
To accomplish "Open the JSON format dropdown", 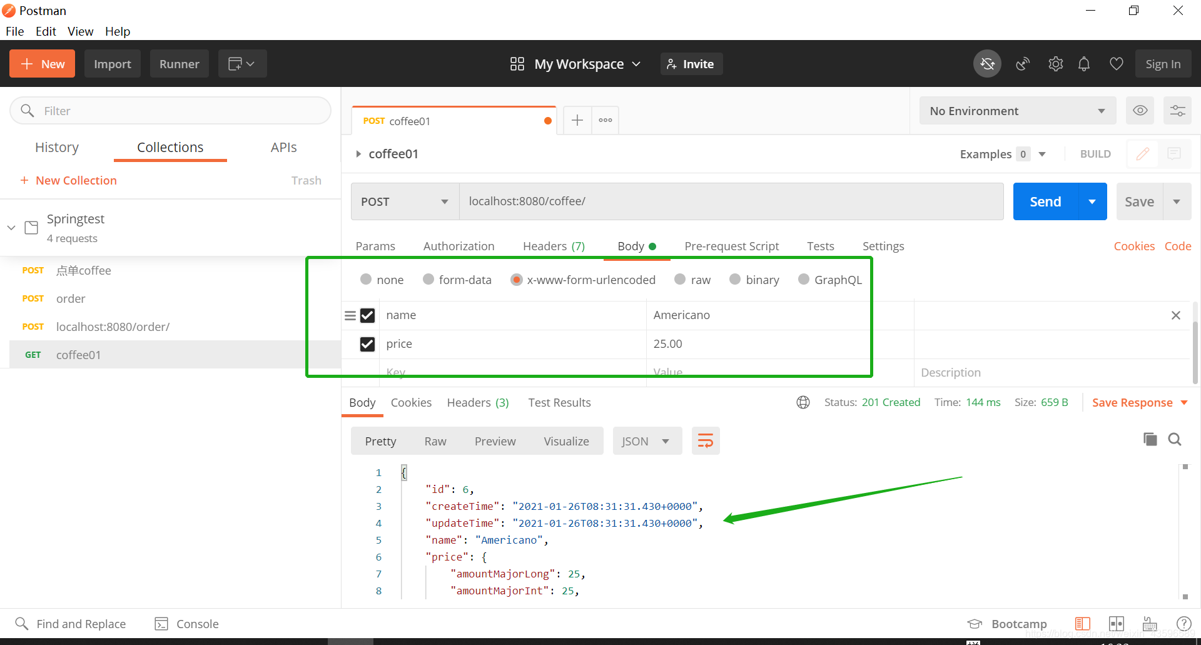I will point(647,441).
